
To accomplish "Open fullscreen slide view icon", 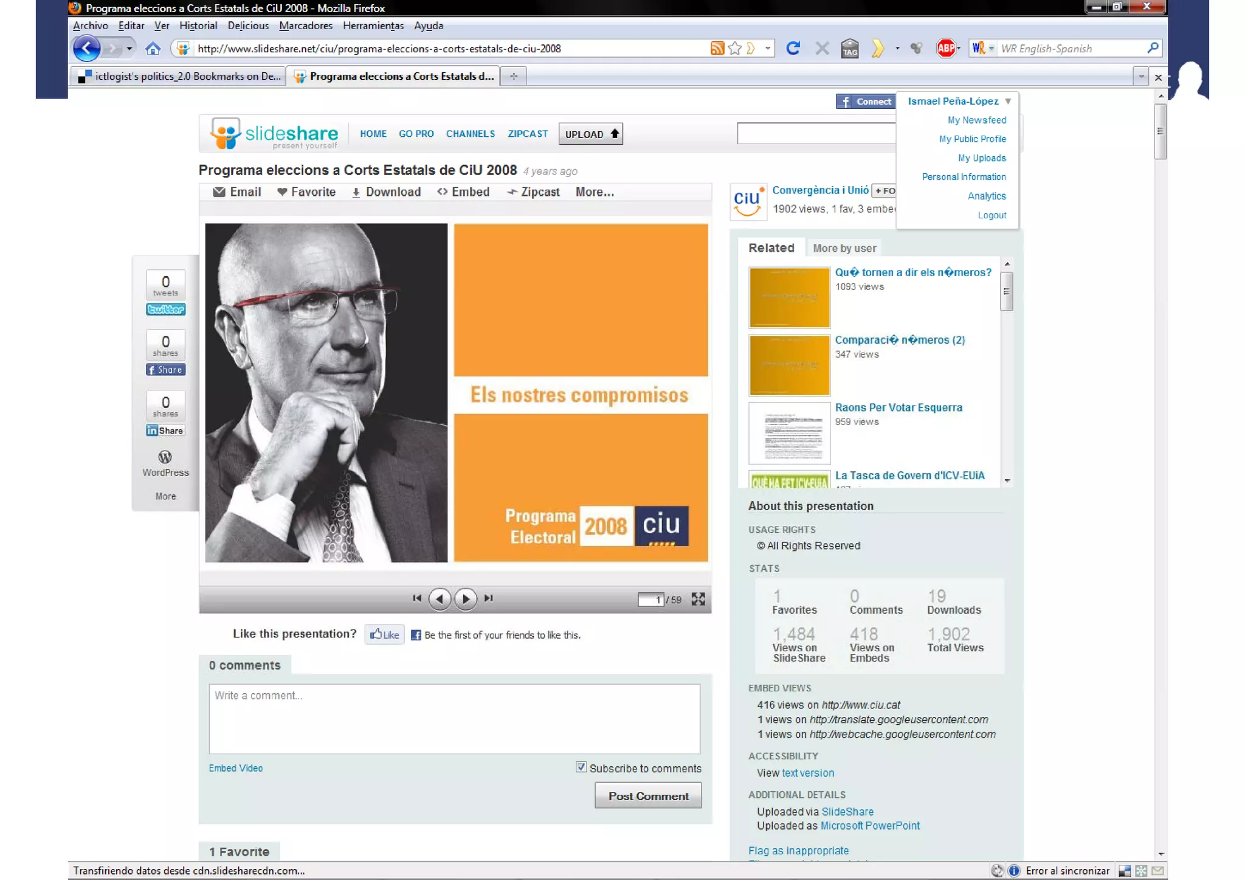I will coord(698,599).
